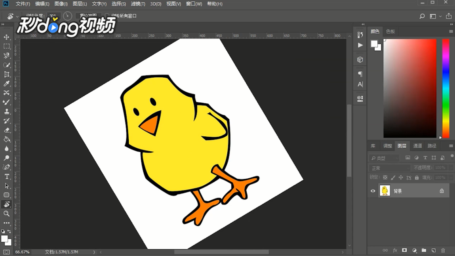Select the Rotate View hand tool
455x256 pixels.
7,204
